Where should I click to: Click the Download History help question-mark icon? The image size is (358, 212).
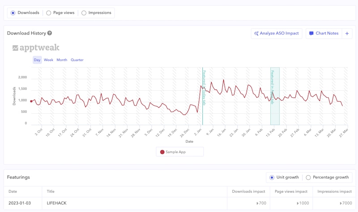point(50,33)
